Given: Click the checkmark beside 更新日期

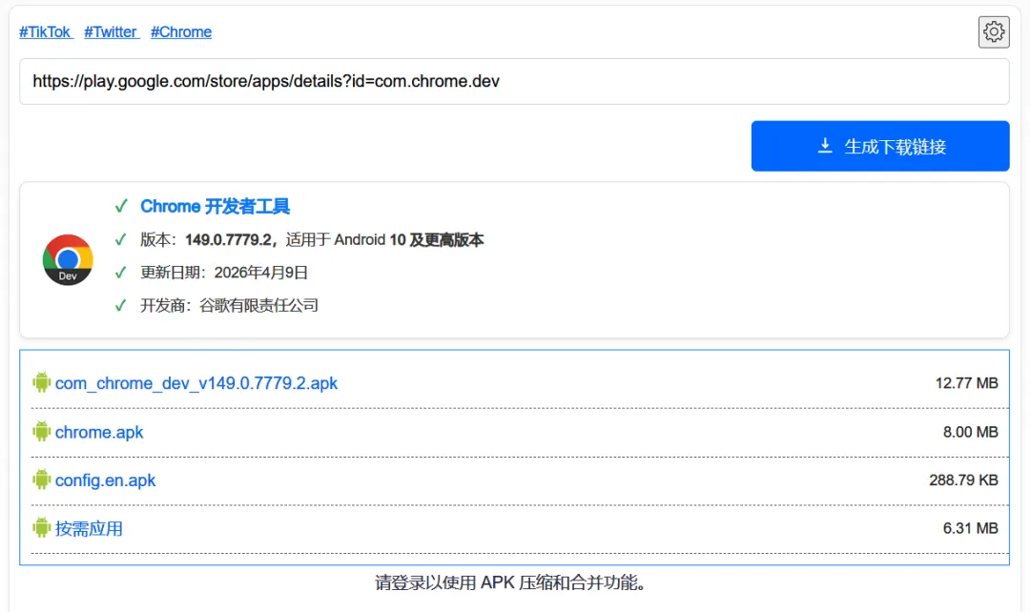Looking at the screenshot, I should (121, 273).
